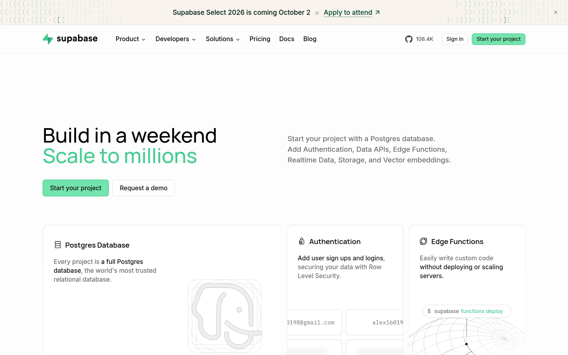
Task: Visit the Blog from the navbar
Action: [x=310, y=39]
